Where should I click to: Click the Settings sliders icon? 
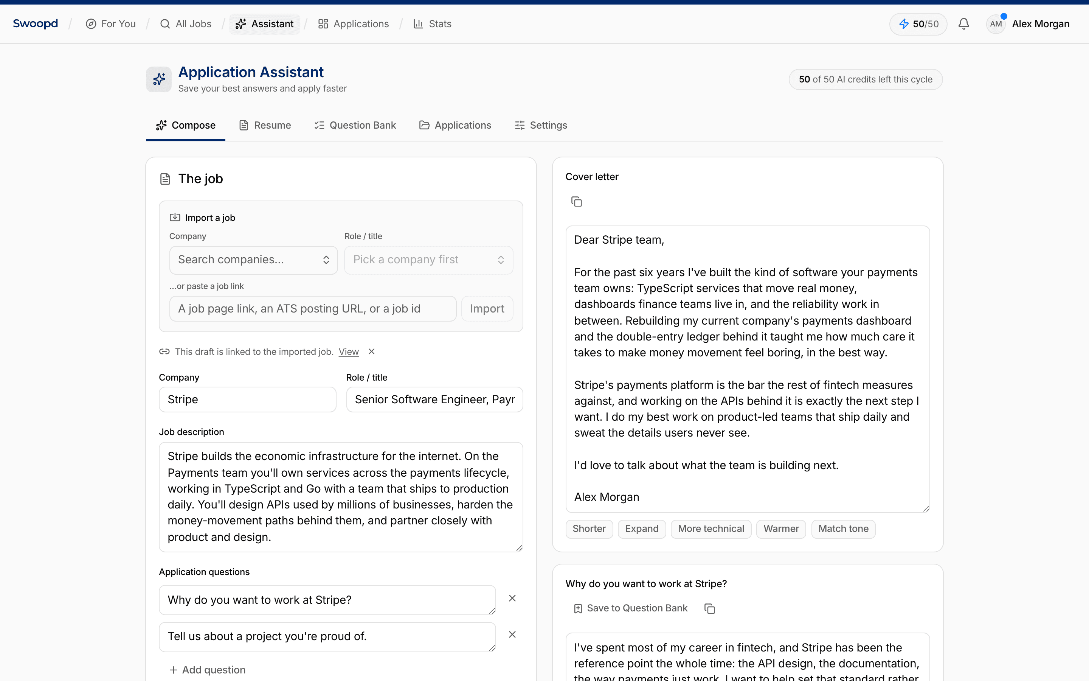519,125
